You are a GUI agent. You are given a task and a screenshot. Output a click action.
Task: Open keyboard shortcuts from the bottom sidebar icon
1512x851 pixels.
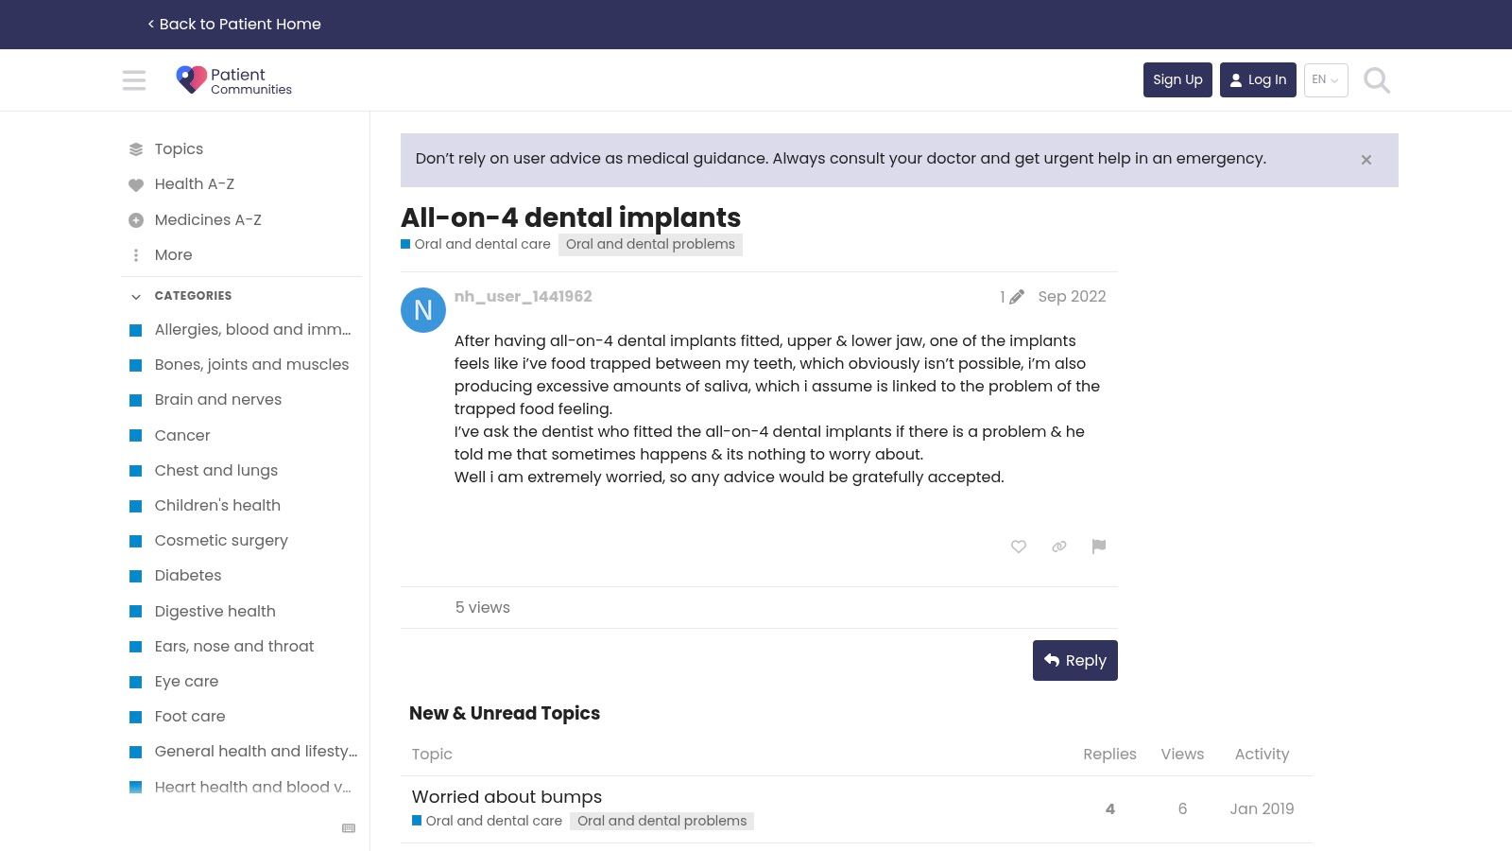349,827
